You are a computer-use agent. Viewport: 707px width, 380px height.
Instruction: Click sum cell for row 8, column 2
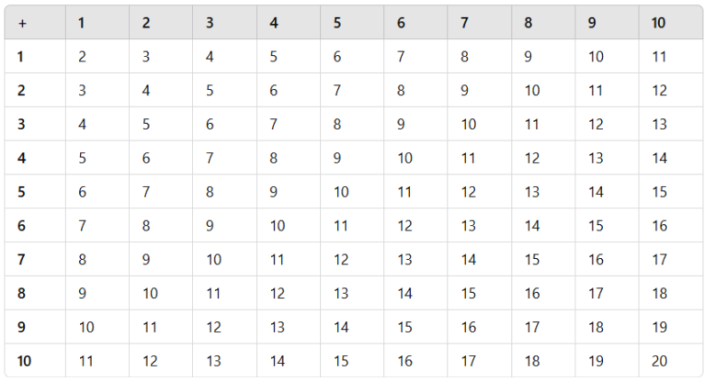click(150, 294)
